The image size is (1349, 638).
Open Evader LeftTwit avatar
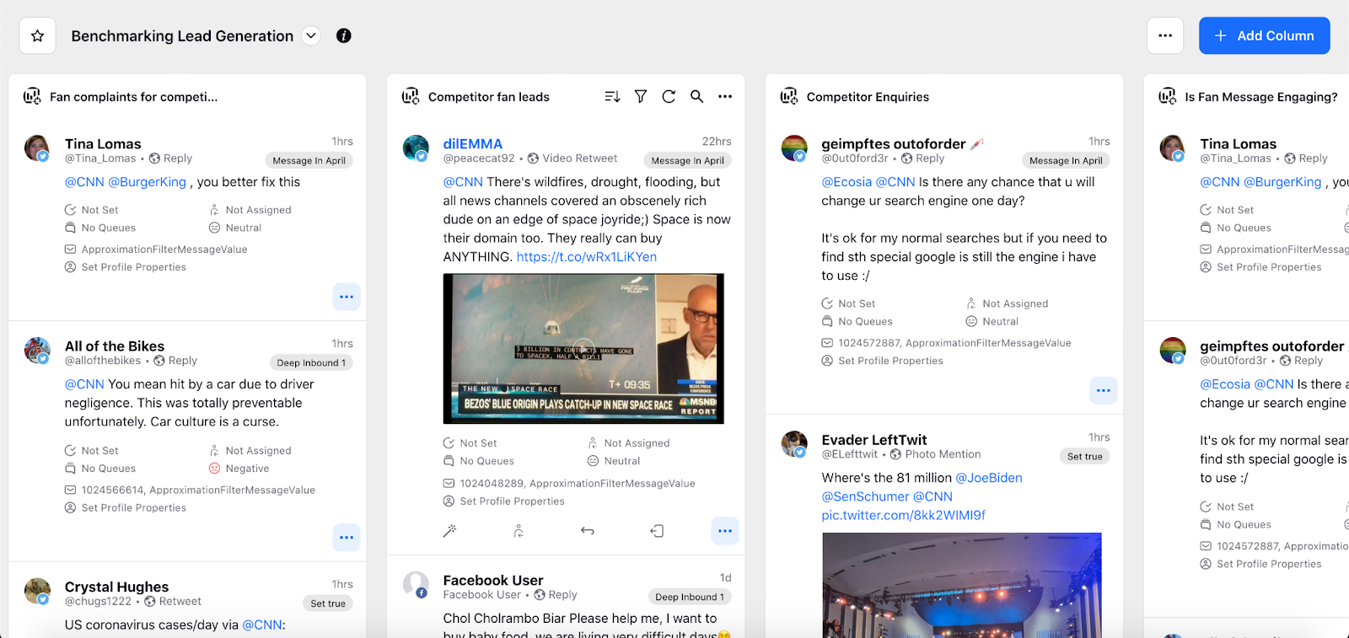[794, 443]
